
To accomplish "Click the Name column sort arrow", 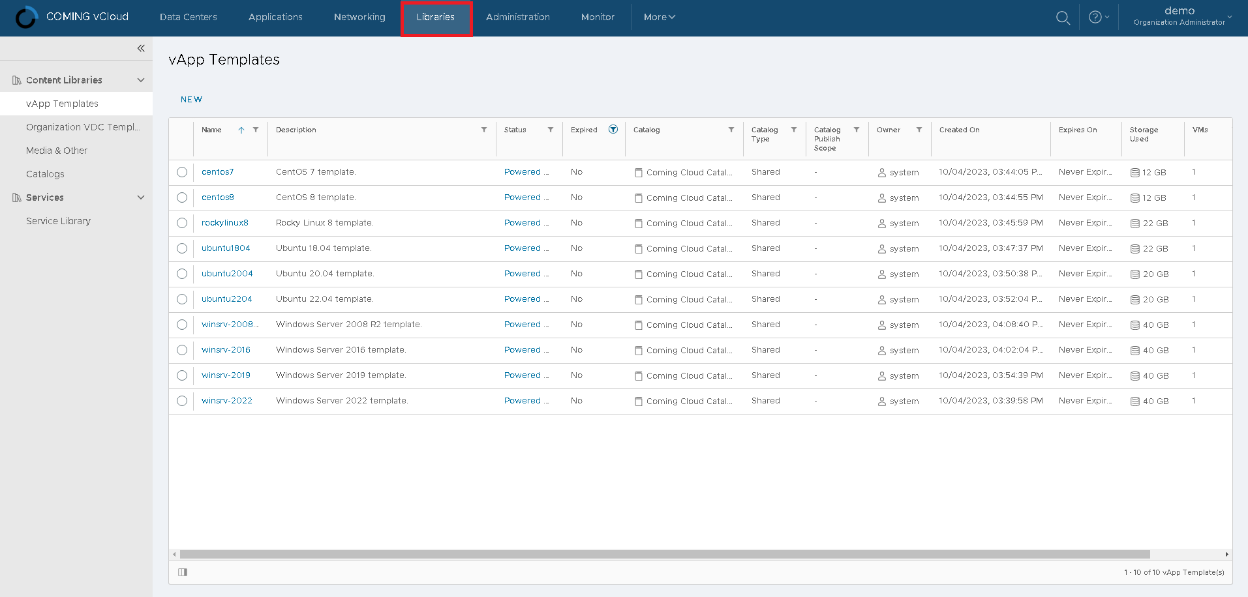I will (241, 130).
